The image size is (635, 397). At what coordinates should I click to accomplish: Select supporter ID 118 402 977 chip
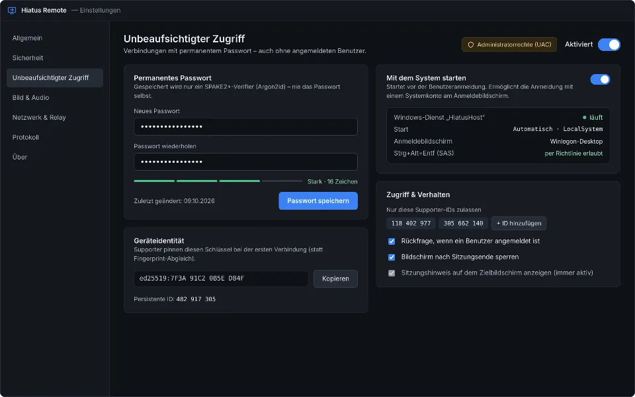(x=411, y=223)
